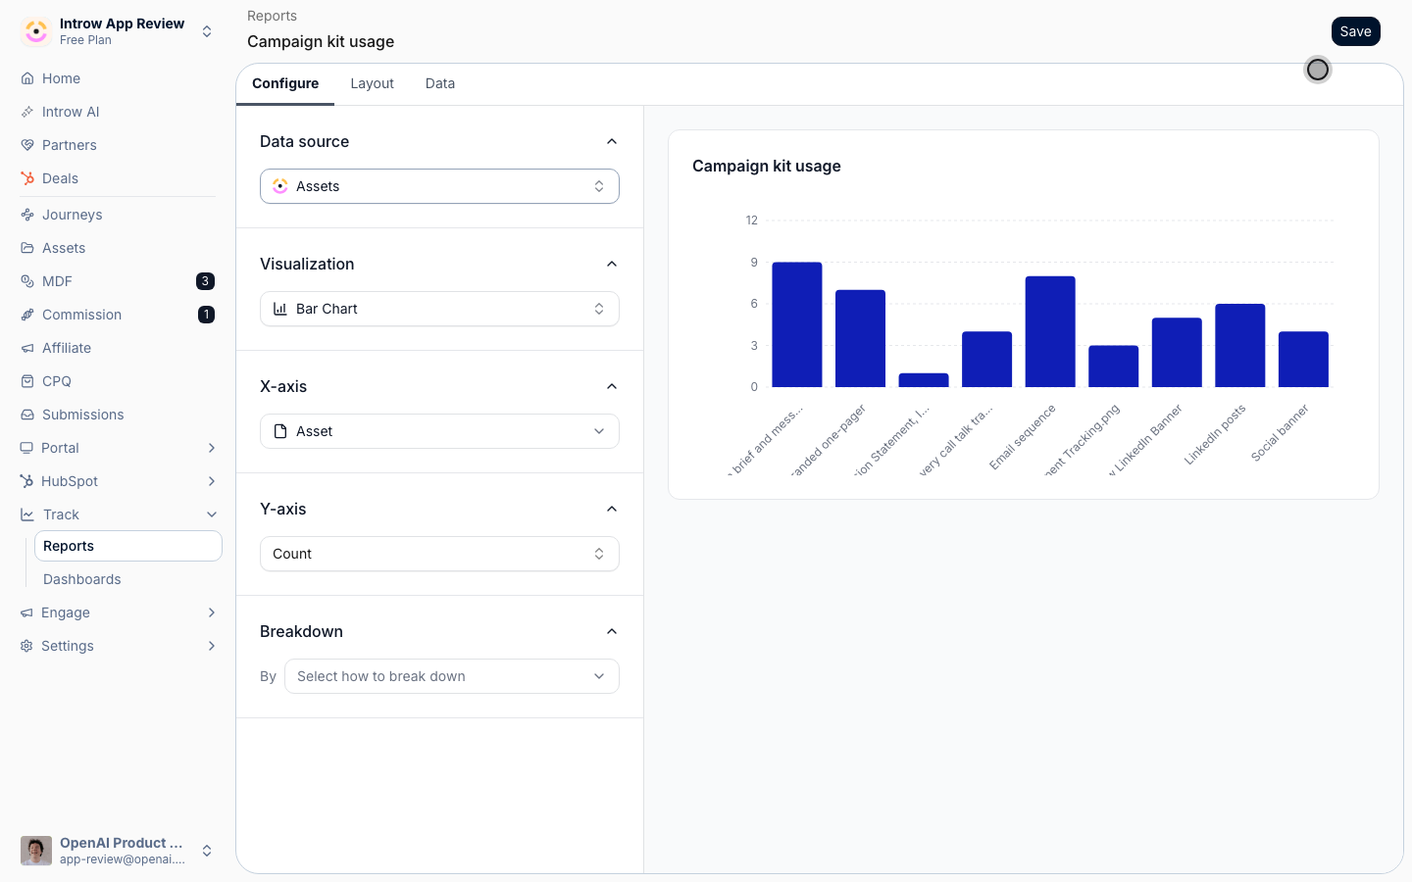Viewport: 1412px width, 882px height.
Task: Click the Email sequence bar in chart
Action: click(x=1050, y=331)
